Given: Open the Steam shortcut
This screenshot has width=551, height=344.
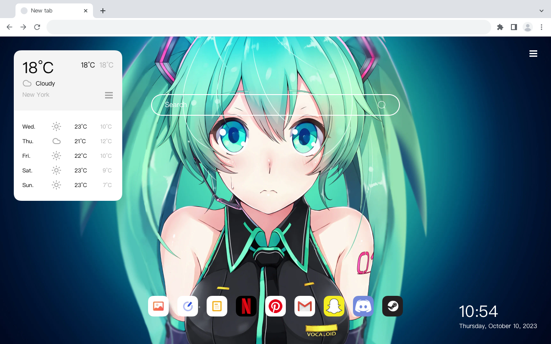Looking at the screenshot, I should coord(393,306).
